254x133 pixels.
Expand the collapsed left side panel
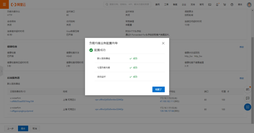[1, 71]
